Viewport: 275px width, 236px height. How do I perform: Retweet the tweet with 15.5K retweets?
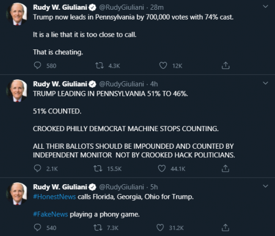(98, 168)
